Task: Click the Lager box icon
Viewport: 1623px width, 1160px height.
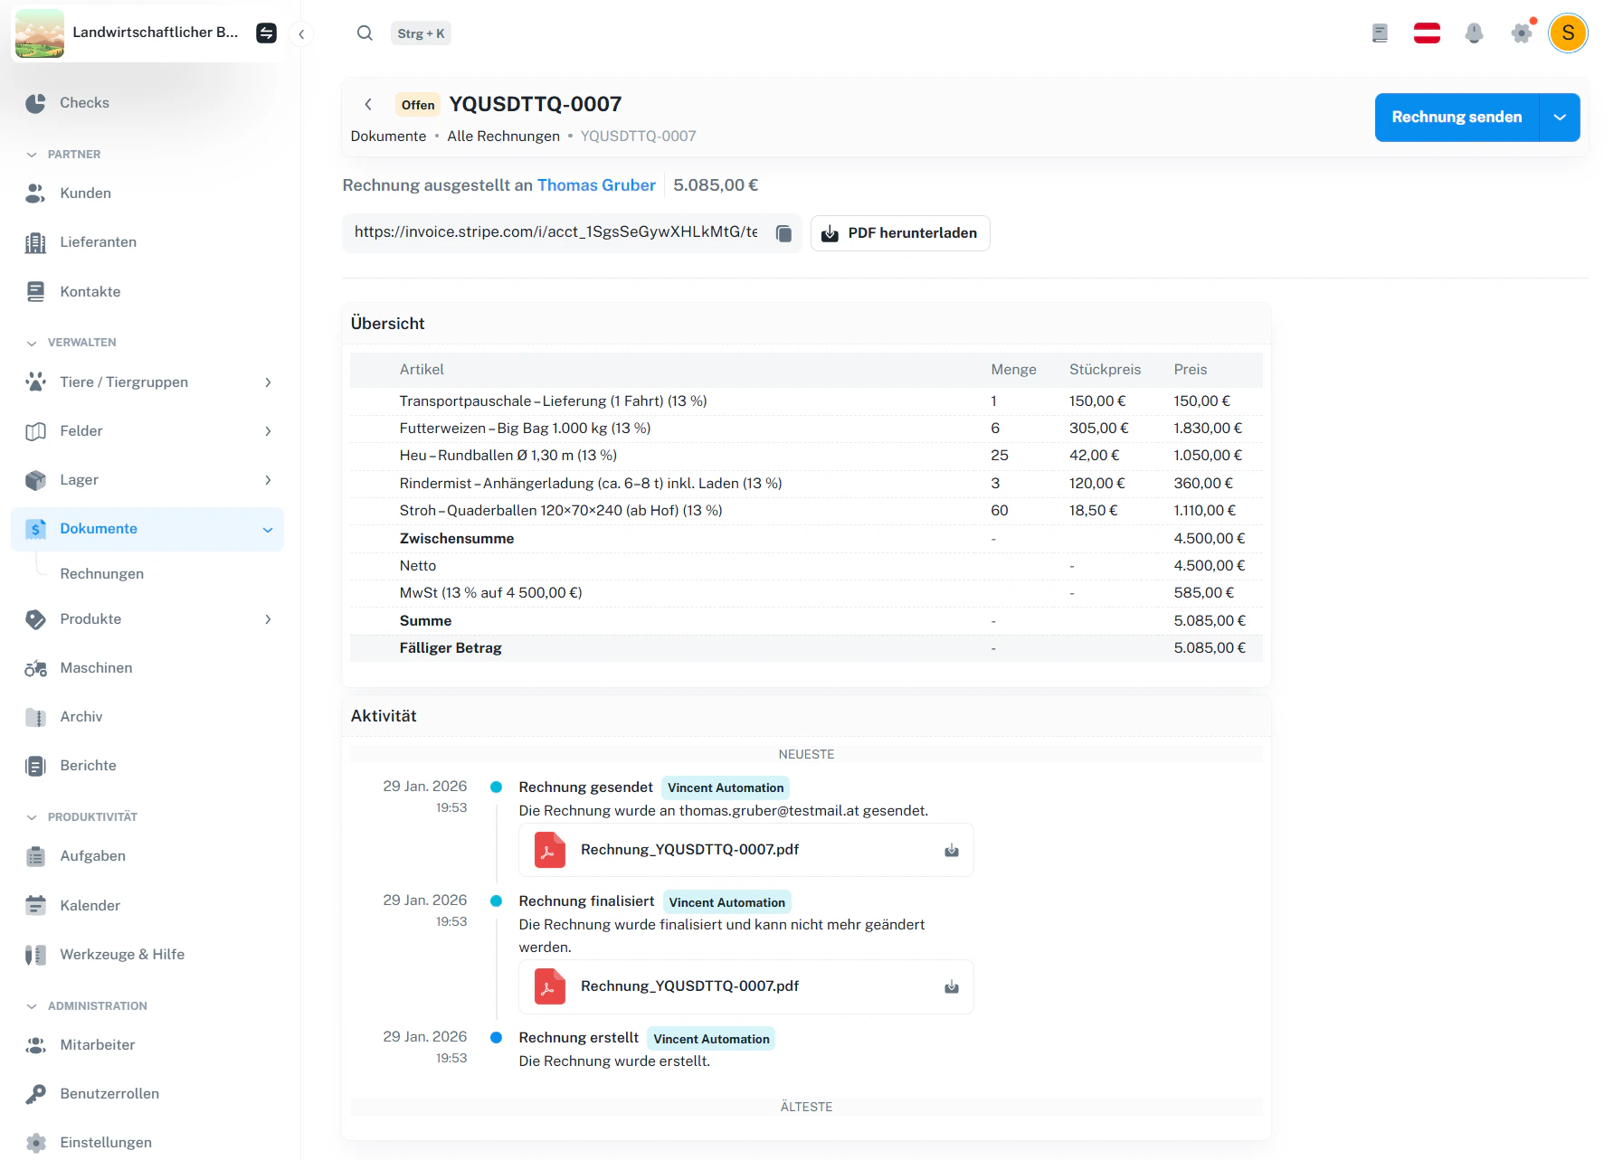Action: point(35,480)
